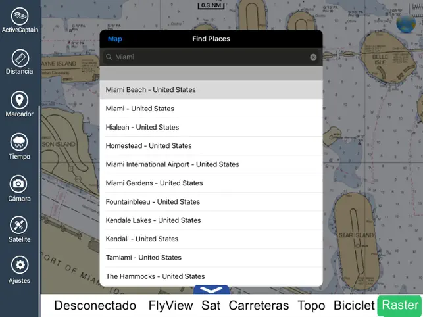Pick Kendale Lakes - United States
This screenshot has width=423, height=317.
click(x=211, y=220)
